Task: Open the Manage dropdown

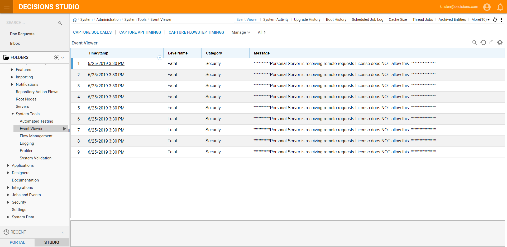Action: pos(241,32)
